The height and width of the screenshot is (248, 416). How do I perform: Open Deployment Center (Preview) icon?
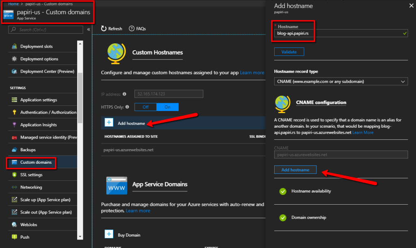(14, 71)
